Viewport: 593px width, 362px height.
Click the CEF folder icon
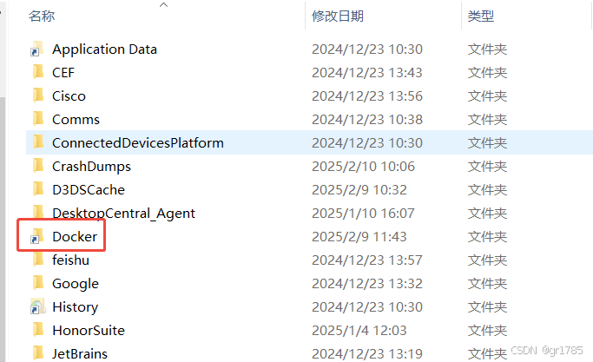pyautogui.click(x=38, y=71)
